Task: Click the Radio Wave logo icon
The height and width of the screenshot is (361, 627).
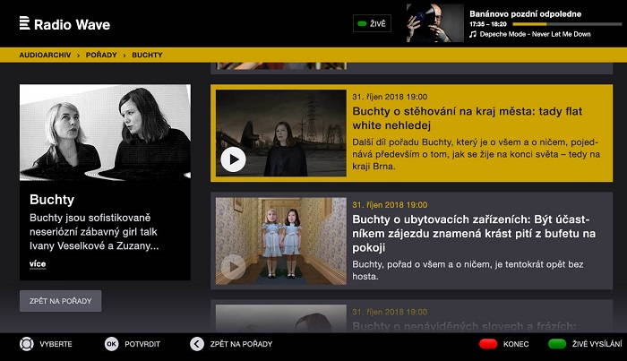Action: pyautogui.click(x=24, y=23)
